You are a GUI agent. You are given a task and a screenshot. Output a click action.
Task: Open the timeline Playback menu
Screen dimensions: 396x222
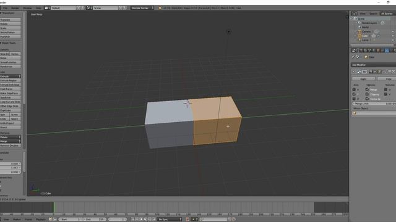point(41,220)
